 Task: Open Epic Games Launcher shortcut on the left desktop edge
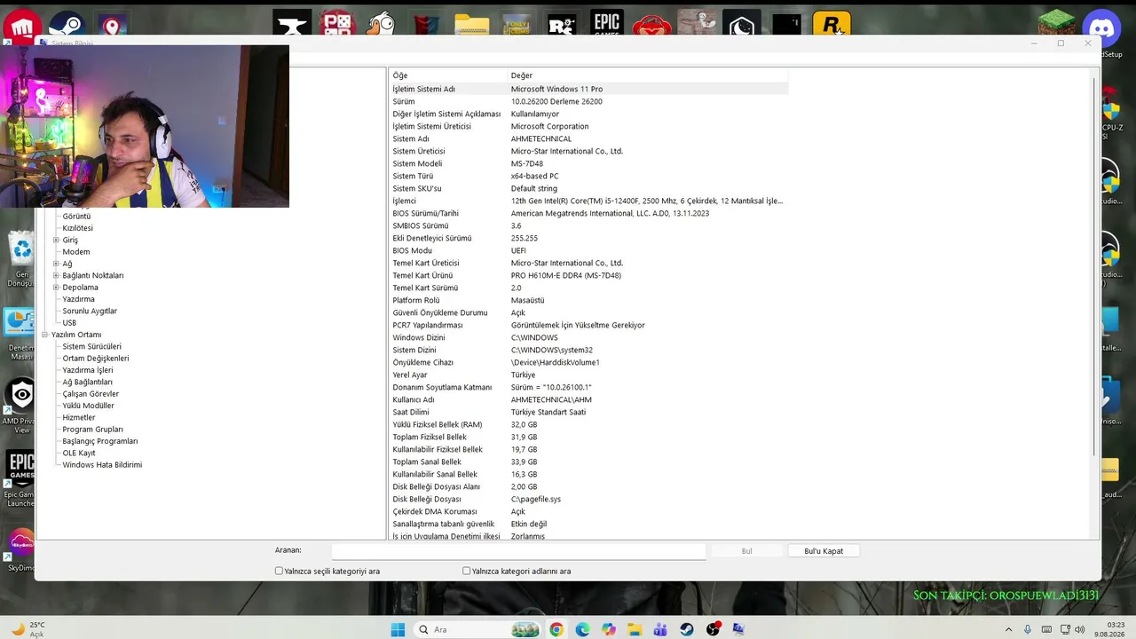(20, 479)
